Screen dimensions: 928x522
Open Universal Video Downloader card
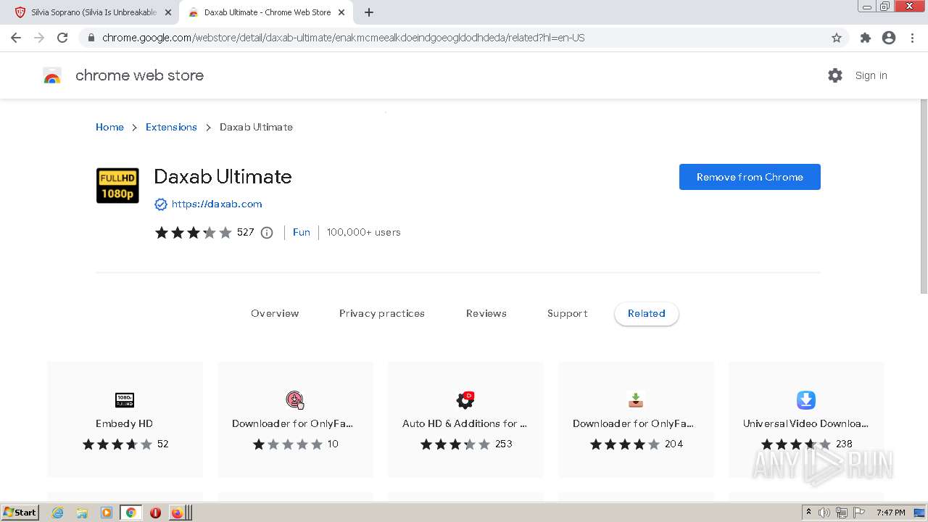click(806, 420)
